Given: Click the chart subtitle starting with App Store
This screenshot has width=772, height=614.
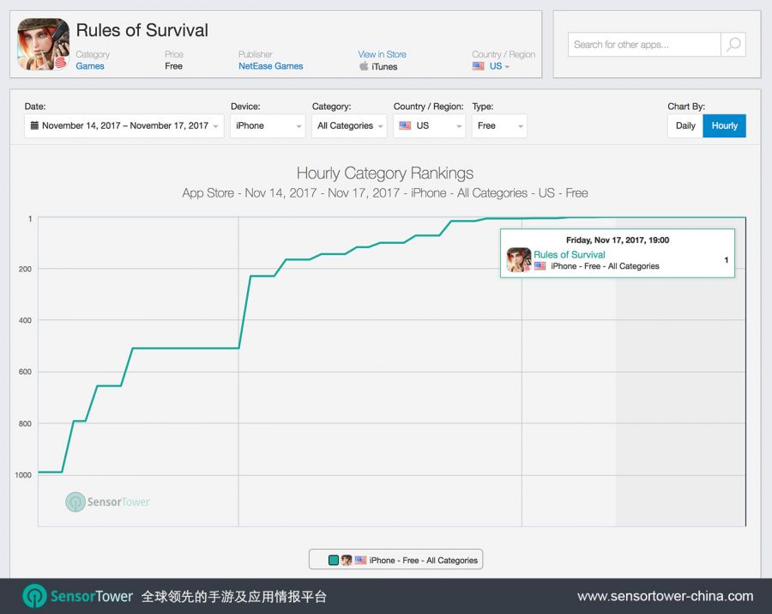Looking at the screenshot, I should click(385, 192).
